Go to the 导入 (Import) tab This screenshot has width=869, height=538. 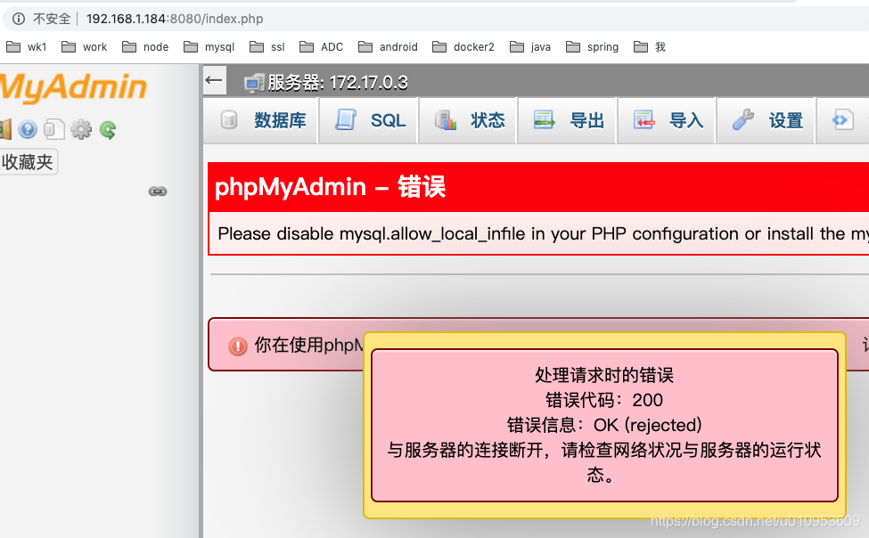[x=668, y=120]
